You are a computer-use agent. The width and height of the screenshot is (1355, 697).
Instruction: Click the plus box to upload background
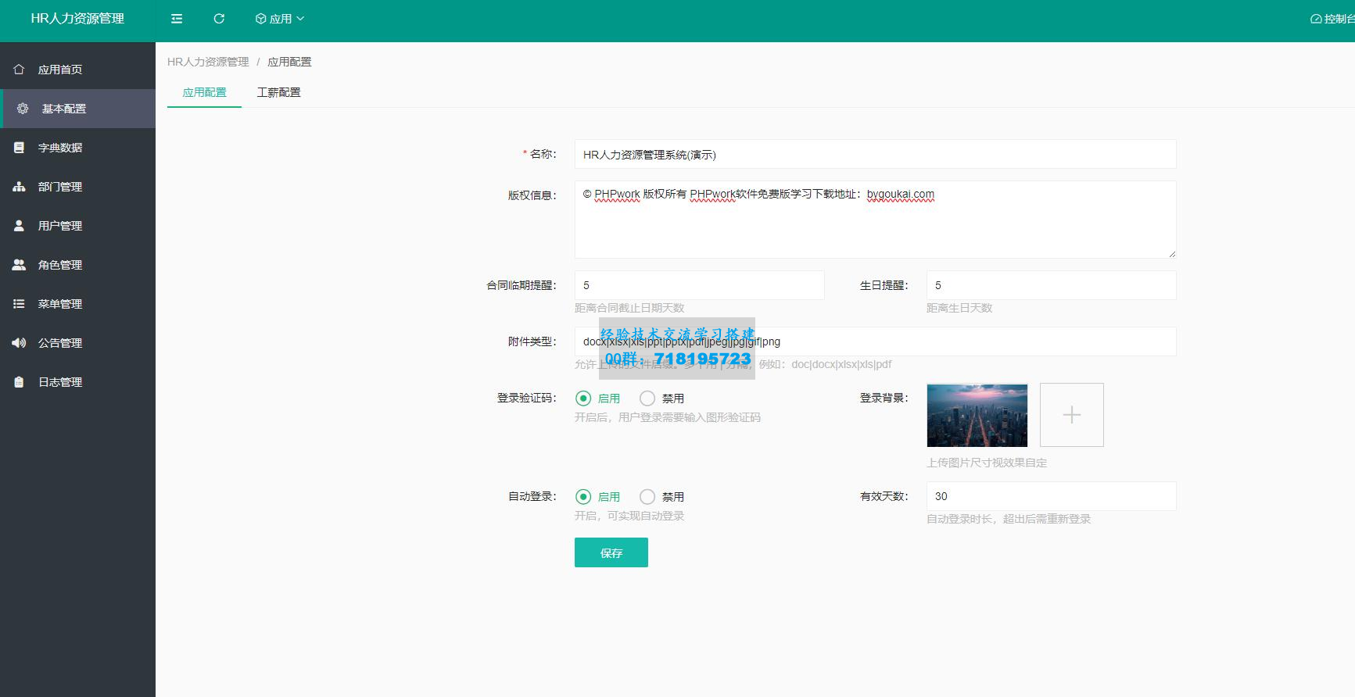tap(1071, 415)
